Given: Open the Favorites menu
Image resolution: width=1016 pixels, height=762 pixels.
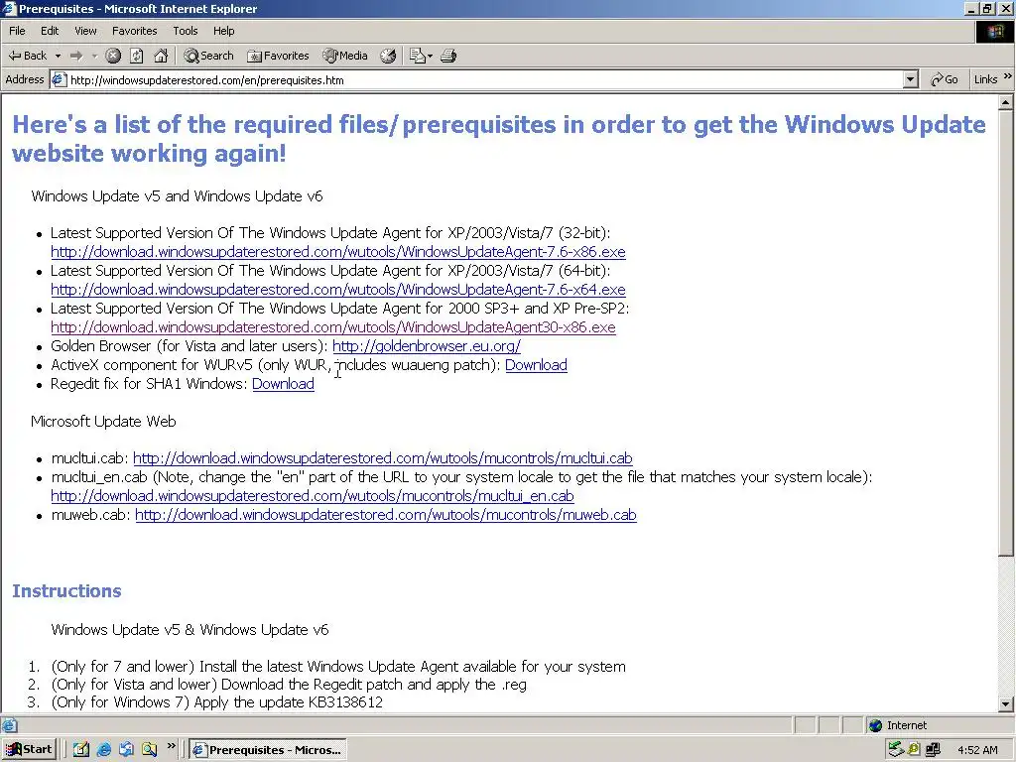Looking at the screenshot, I should coord(134,31).
